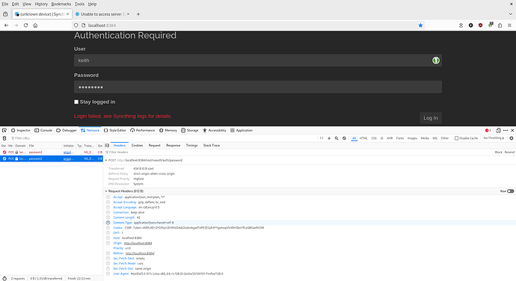Filter requests by Fonts
Viewport: 516px width, 281px height.
pos(400,138)
